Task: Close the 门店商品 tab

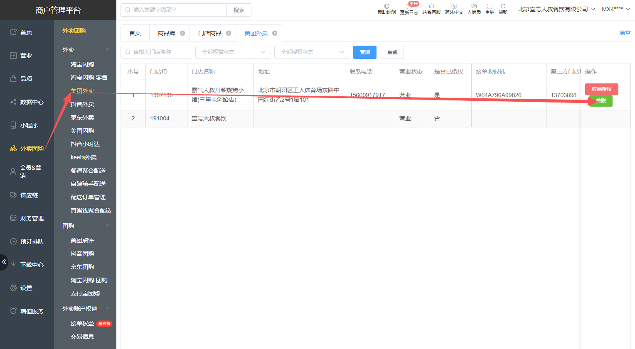Action: click(x=229, y=33)
